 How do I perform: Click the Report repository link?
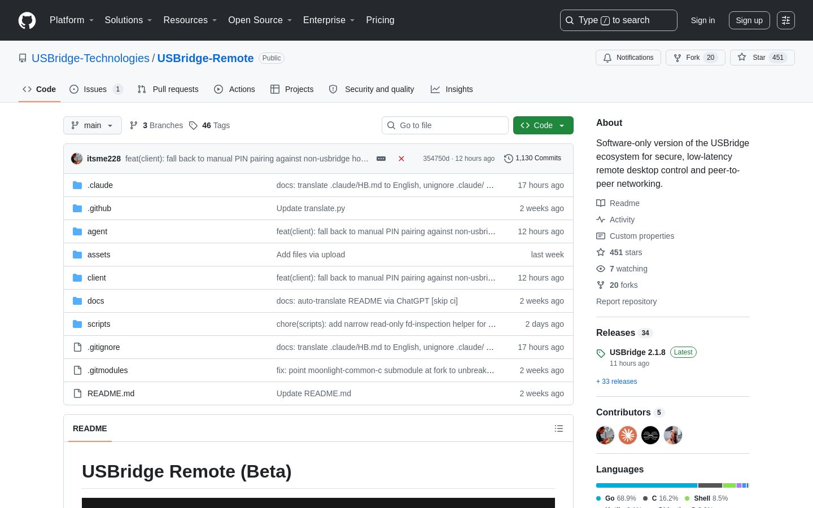pos(627,301)
